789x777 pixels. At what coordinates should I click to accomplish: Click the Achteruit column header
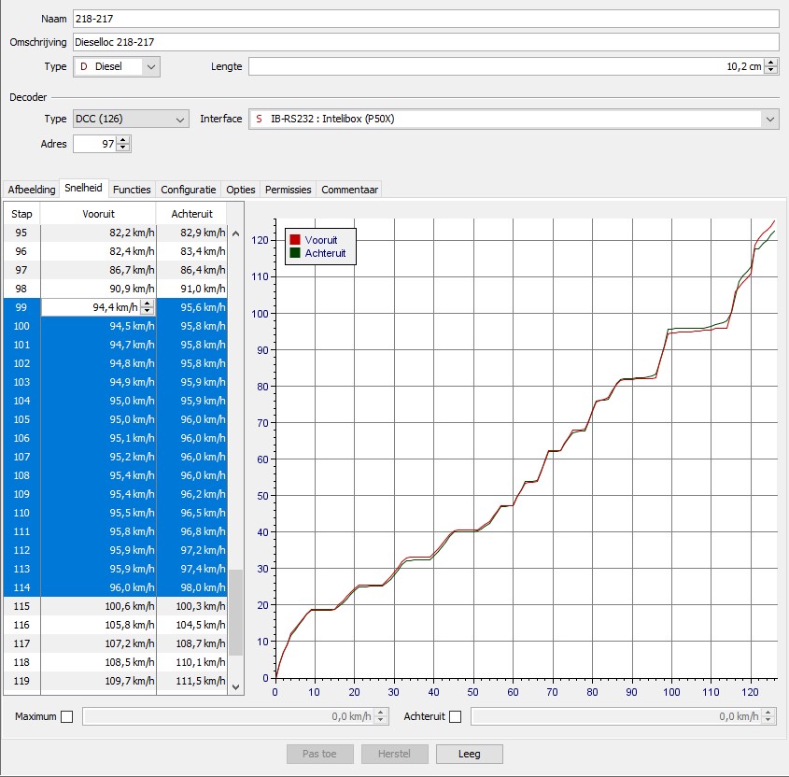pyautogui.click(x=191, y=214)
